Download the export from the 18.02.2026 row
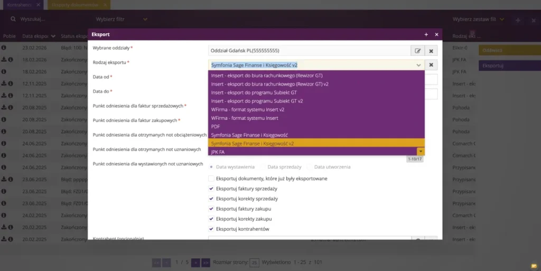 coord(4,60)
